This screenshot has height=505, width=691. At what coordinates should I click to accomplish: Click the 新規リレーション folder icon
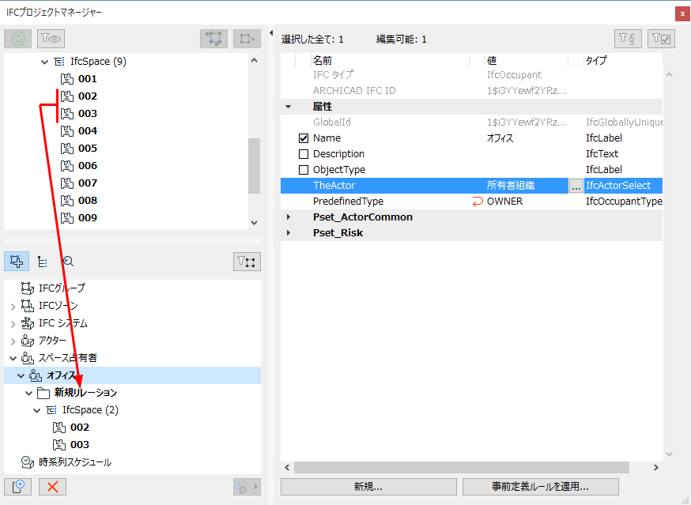point(43,393)
